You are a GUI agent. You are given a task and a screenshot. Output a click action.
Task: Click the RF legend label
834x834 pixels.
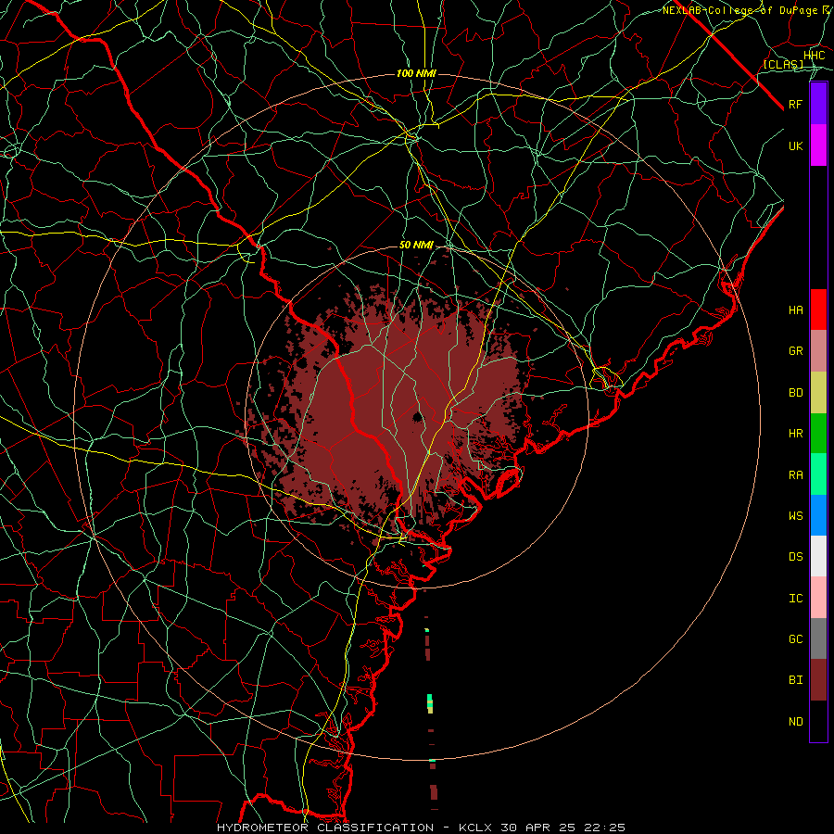pyautogui.click(x=795, y=104)
